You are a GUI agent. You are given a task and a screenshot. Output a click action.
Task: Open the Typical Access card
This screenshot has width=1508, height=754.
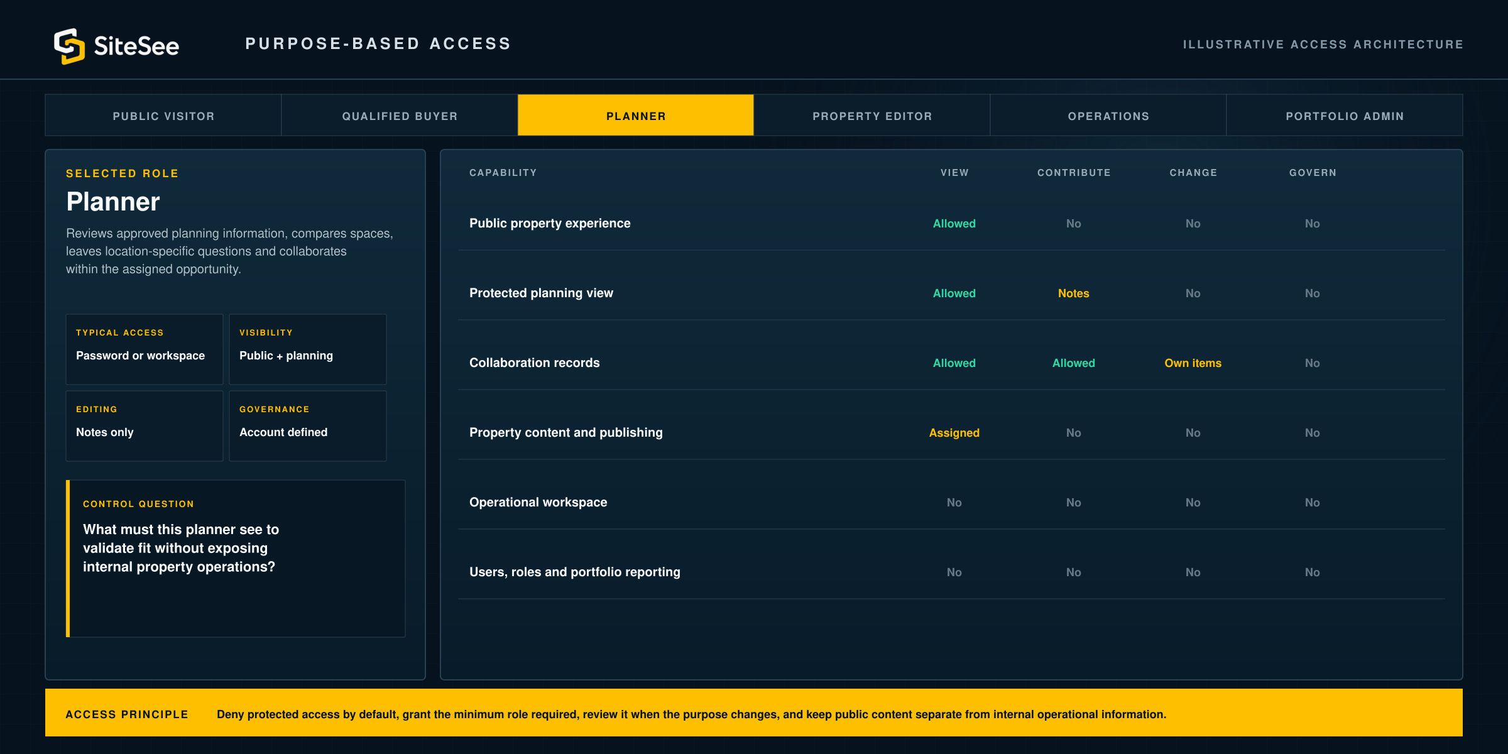click(x=145, y=349)
